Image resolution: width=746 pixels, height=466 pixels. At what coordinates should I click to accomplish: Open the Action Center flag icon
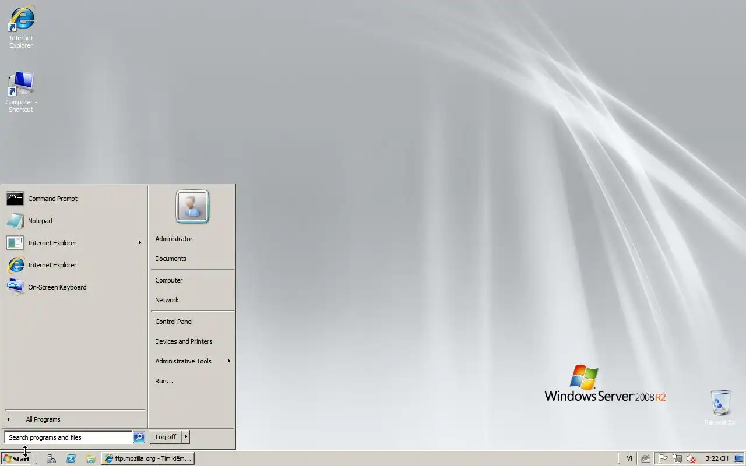tap(663, 458)
